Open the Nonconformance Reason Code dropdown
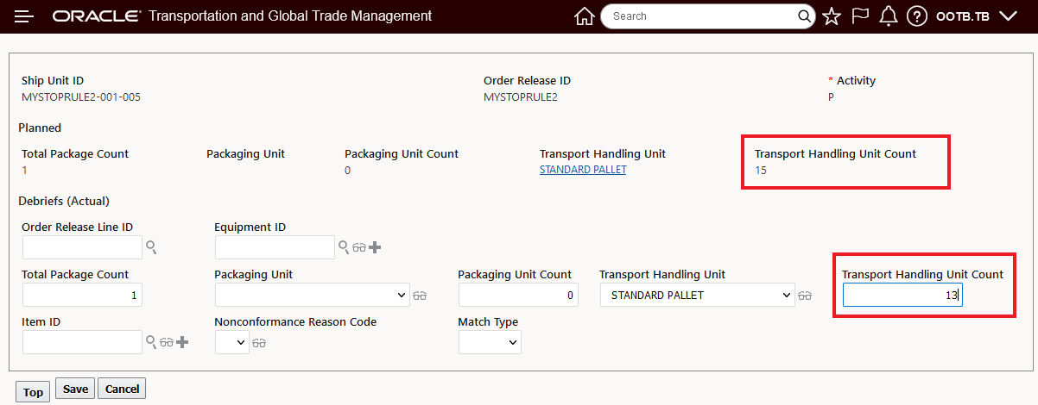The width and height of the screenshot is (1038, 405). [x=231, y=342]
